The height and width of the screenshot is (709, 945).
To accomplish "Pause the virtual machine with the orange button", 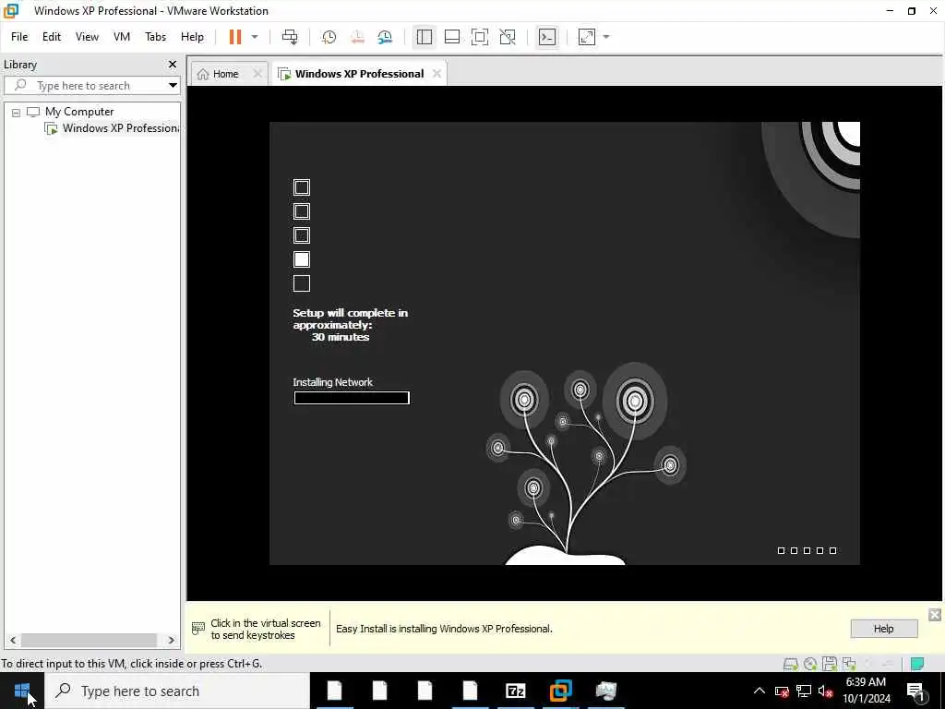I will coord(235,37).
